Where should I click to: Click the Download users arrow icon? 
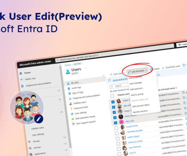pos(163,68)
